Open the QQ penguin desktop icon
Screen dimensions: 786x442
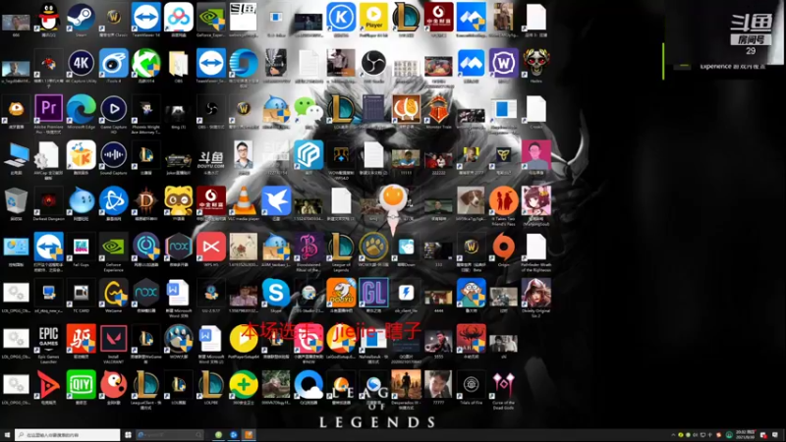coord(48,18)
